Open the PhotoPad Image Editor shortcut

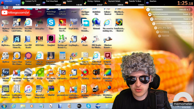coord(40,91)
